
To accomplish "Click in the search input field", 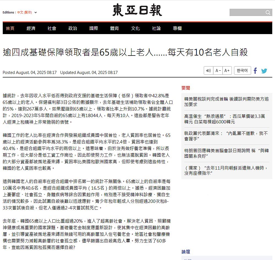I will [247, 13].
